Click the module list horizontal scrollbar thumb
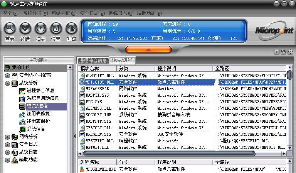 (x=169, y=154)
